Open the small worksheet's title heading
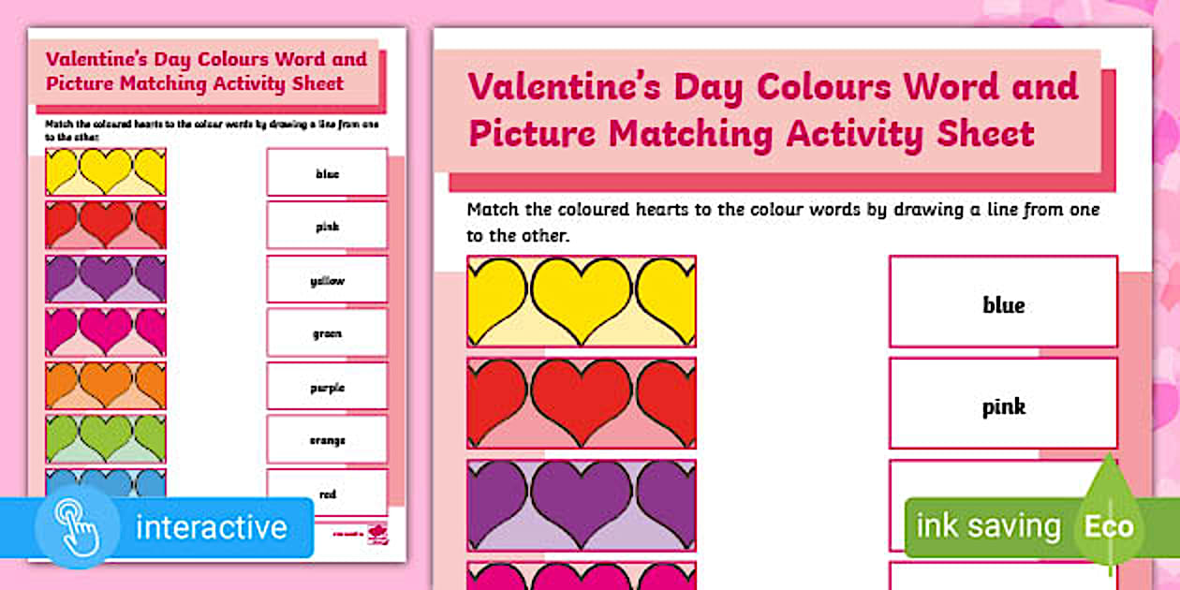The height and width of the screenshot is (590, 1180). coord(206,71)
